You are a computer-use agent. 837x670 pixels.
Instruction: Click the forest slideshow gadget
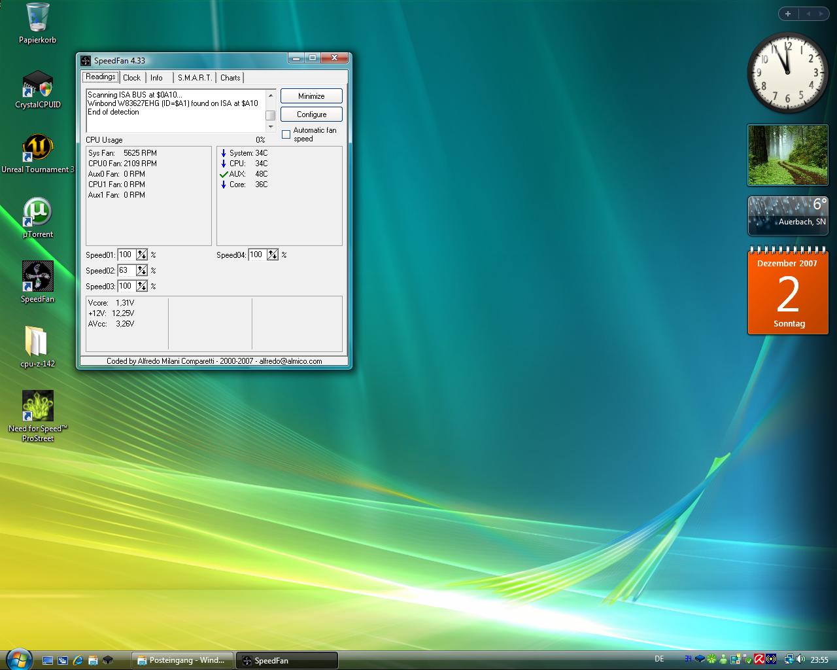787,155
